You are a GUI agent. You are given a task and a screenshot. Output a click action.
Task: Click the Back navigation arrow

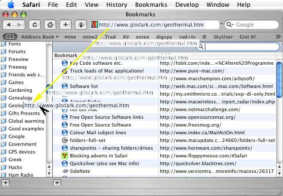tap(9, 25)
